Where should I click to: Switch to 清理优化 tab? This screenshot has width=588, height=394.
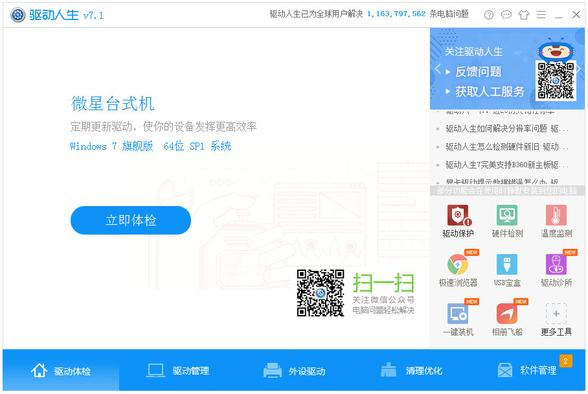(411, 371)
